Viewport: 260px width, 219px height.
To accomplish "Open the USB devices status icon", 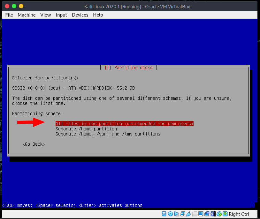I will click(x=189, y=214).
